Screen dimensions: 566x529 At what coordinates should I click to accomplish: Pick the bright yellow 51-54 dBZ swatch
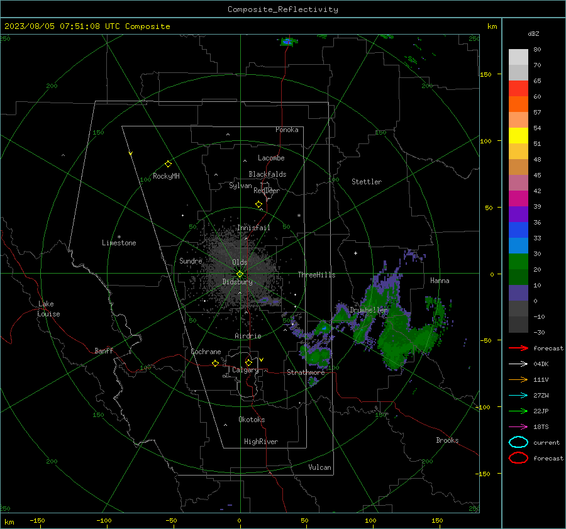coord(518,135)
